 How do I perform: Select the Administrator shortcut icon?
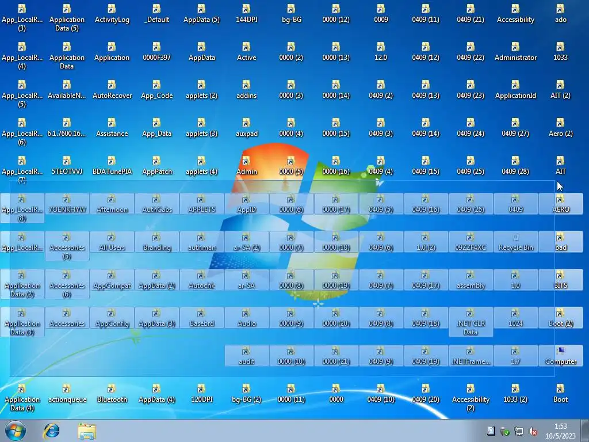(516, 52)
